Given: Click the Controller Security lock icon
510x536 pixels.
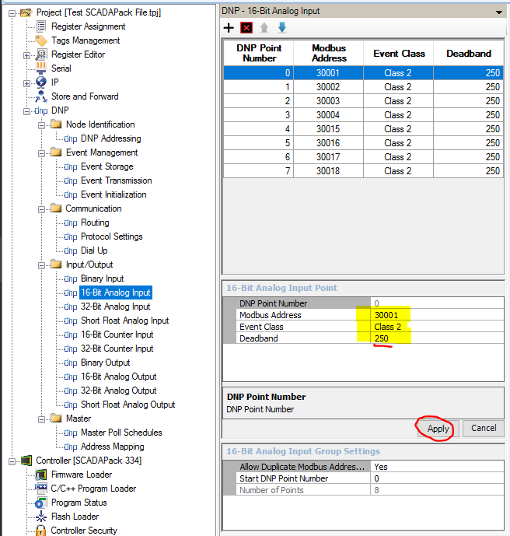Looking at the screenshot, I should 41,531.
